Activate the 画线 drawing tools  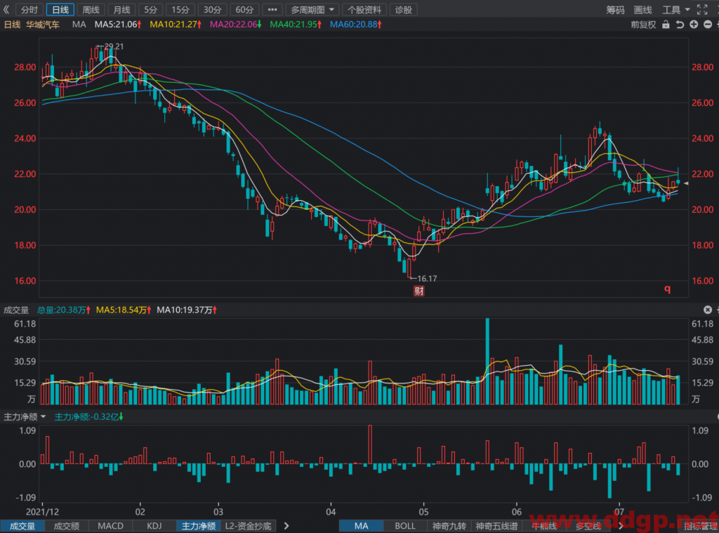(642, 10)
